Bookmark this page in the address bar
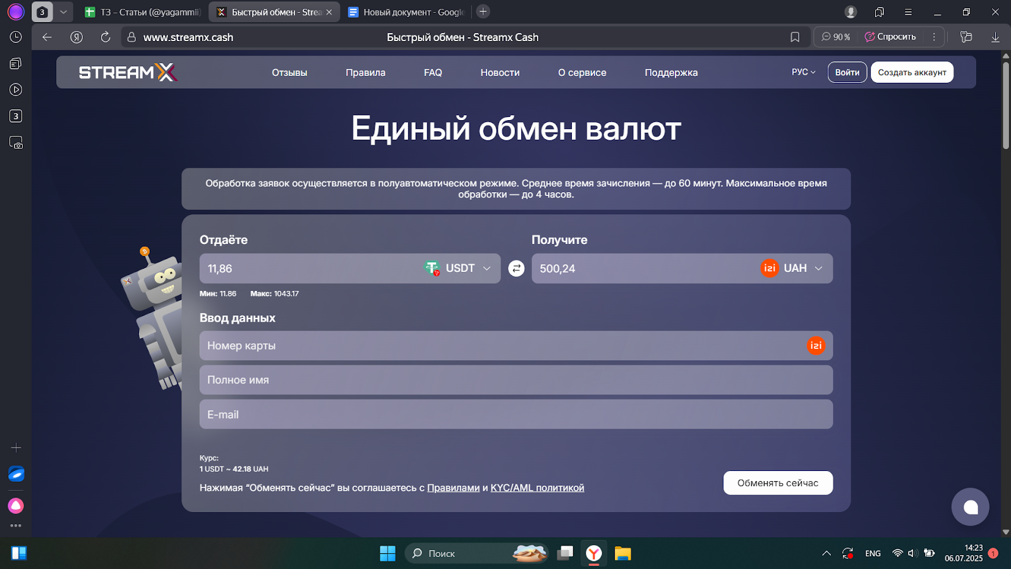This screenshot has width=1011, height=569. (x=795, y=37)
